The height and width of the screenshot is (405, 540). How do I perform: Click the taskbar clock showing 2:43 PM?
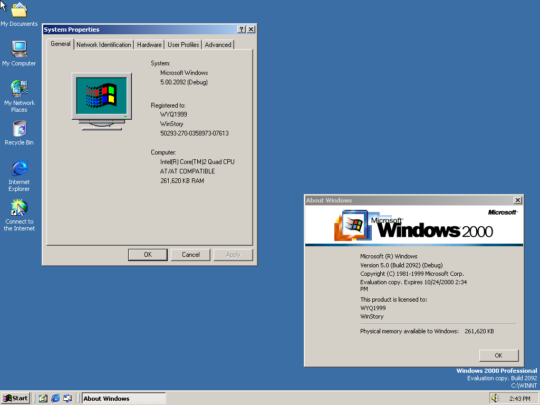coord(519,399)
